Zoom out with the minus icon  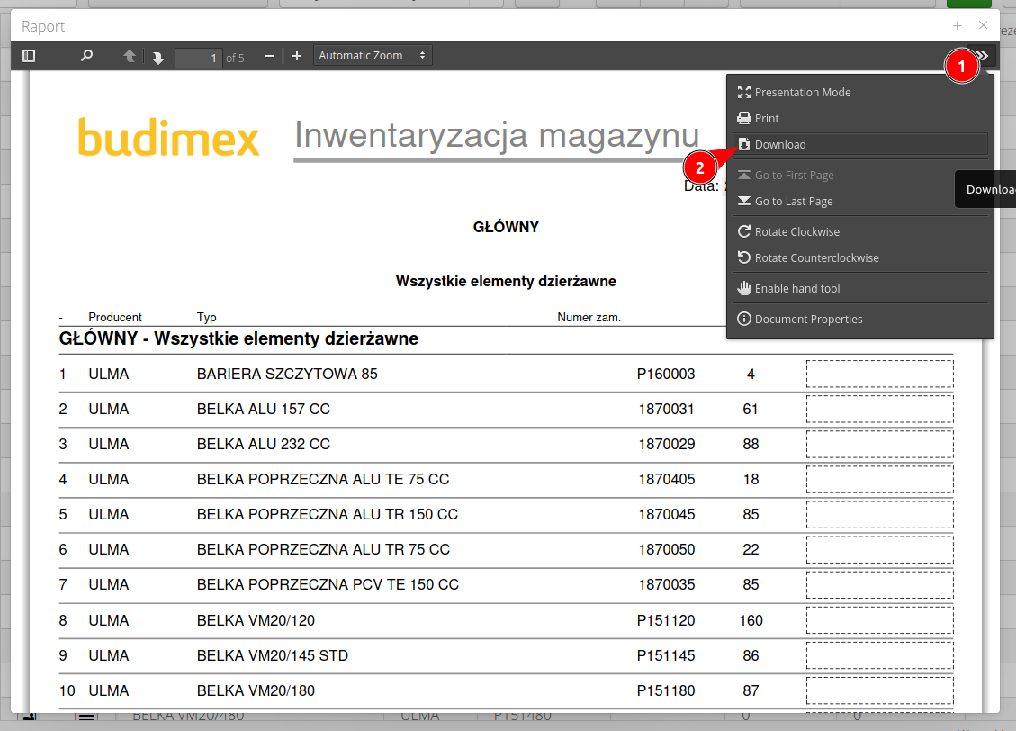point(268,55)
